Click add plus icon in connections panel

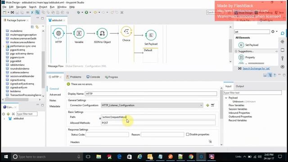pos(8,114)
